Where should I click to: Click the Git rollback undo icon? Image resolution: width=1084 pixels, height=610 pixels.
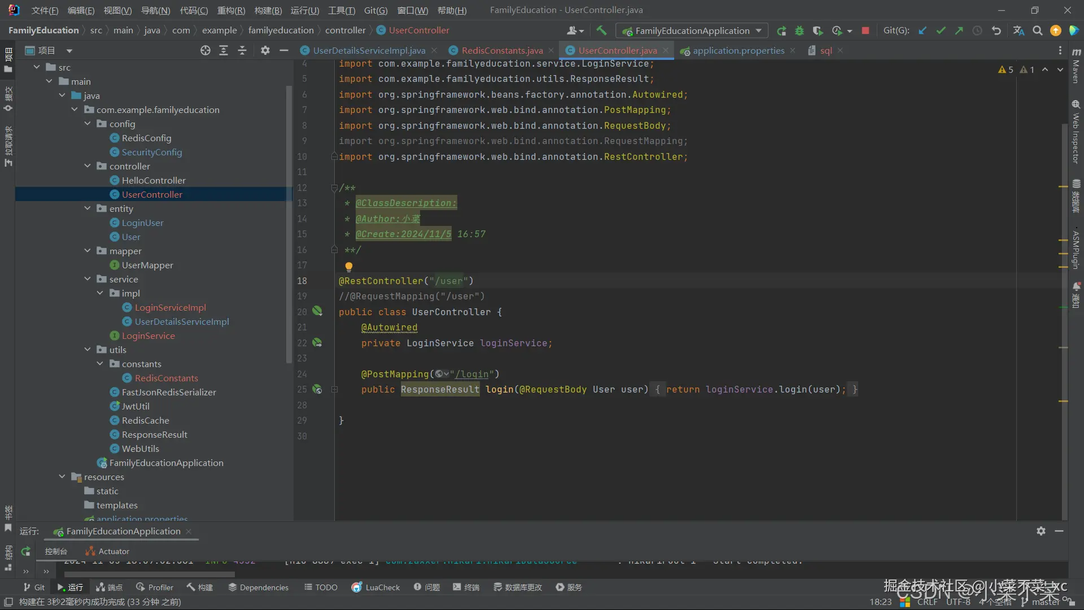(996, 30)
